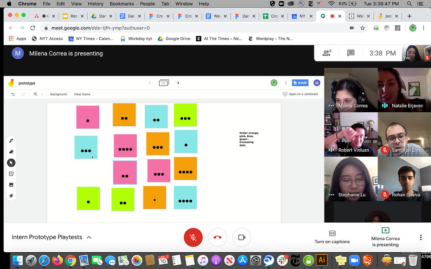Click the red hang up call button
The height and width of the screenshot is (269, 431).
pyautogui.click(x=217, y=237)
